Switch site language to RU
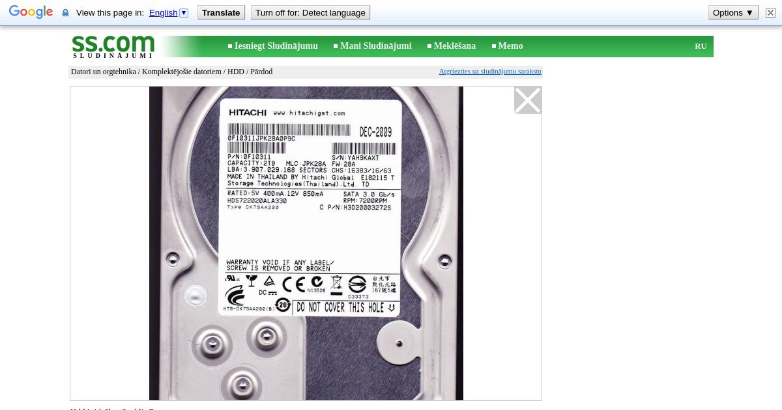Image resolution: width=782 pixels, height=410 pixels. coord(701,46)
